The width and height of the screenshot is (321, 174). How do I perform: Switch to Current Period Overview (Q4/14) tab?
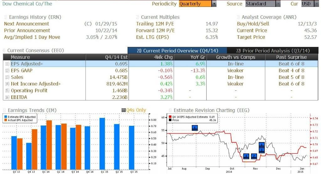177,50
